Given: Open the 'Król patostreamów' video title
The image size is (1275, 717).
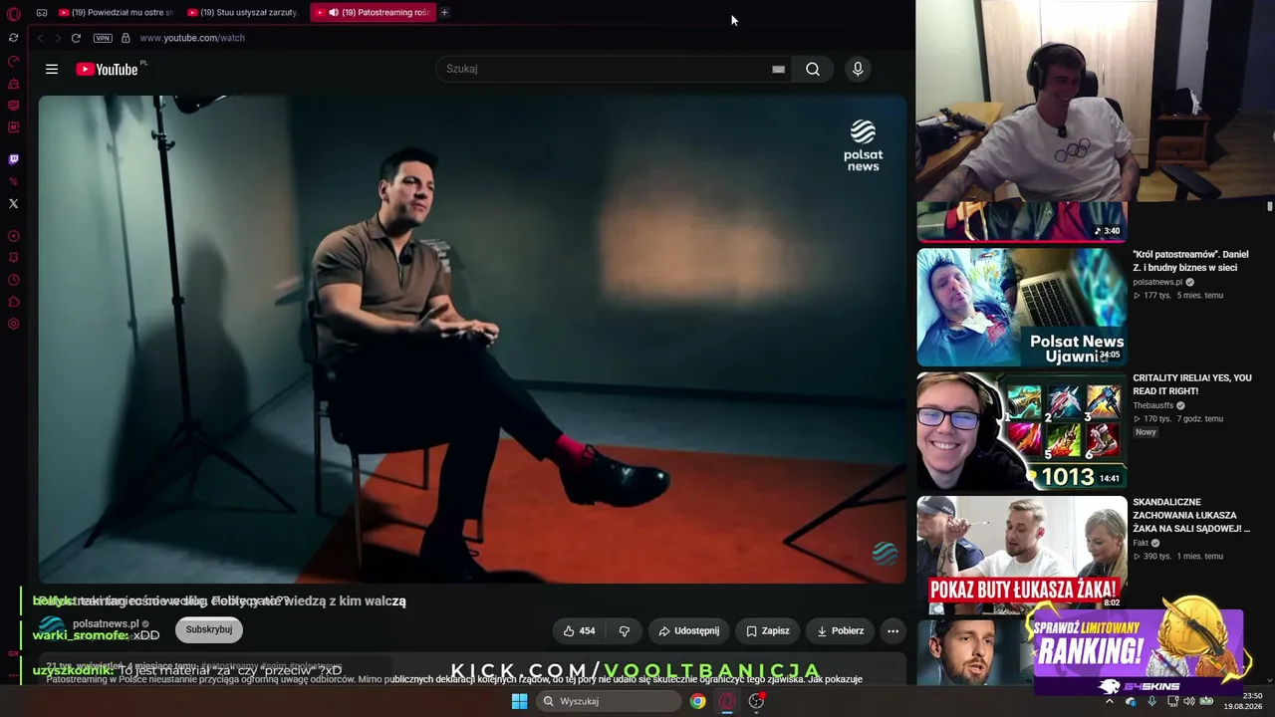Looking at the screenshot, I should [1190, 261].
